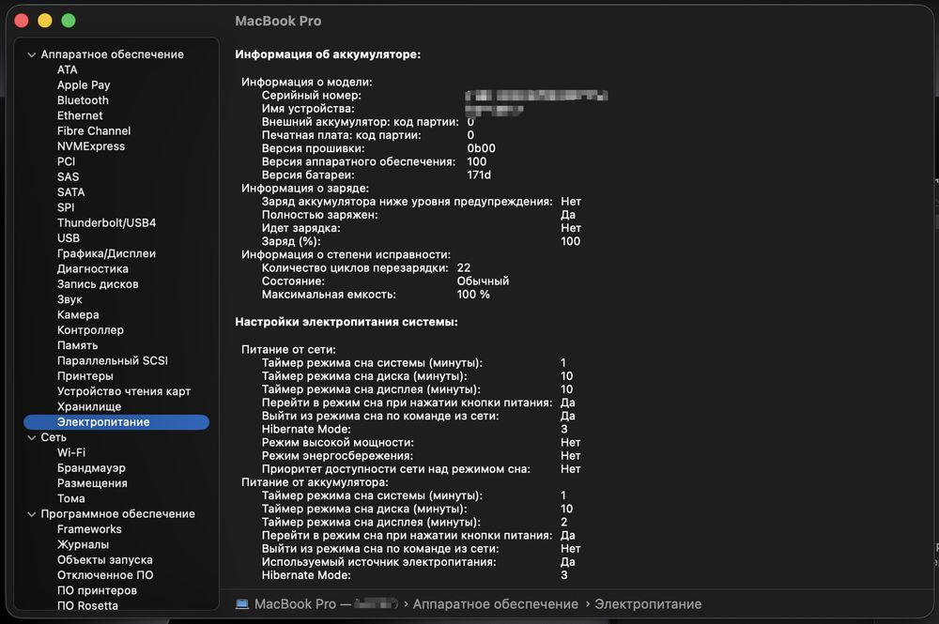The width and height of the screenshot is (939, 624).
Task: Open Frameworks under software
Action: [x=89, y=529]
